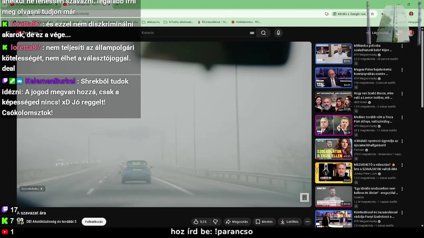Like the video with thumbs-up 9,3 E
The width and height of the screenshot is (424, 238).
coord(201,222)
